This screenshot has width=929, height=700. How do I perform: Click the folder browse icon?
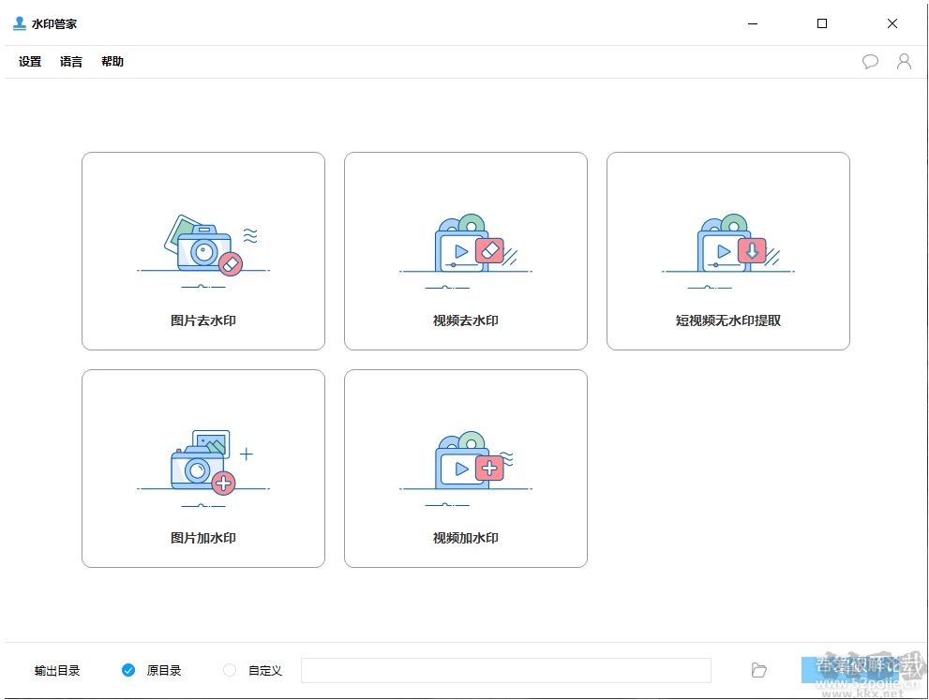[758, 670]
